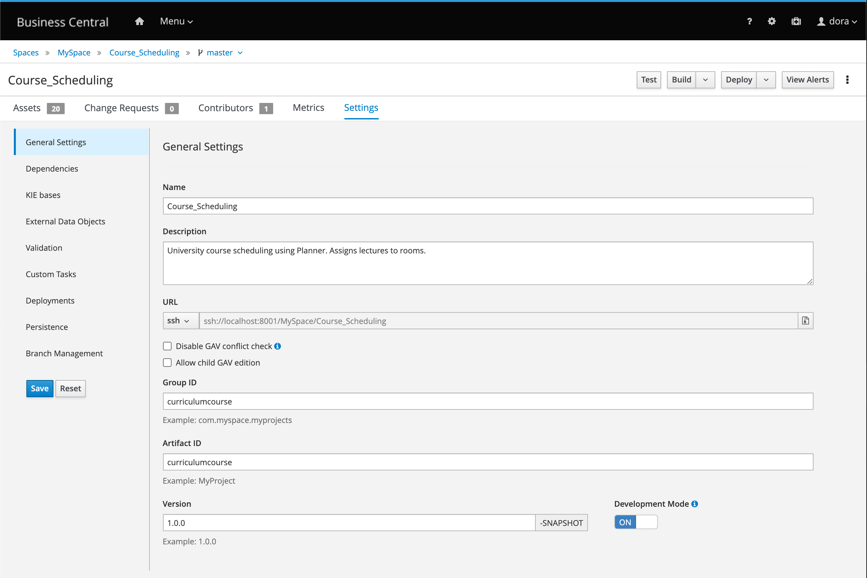This screenshot has height=578, width=867.
Task: Expand the Build dropdown arrow
Action: pyautogui.click(x=705, y=80)
